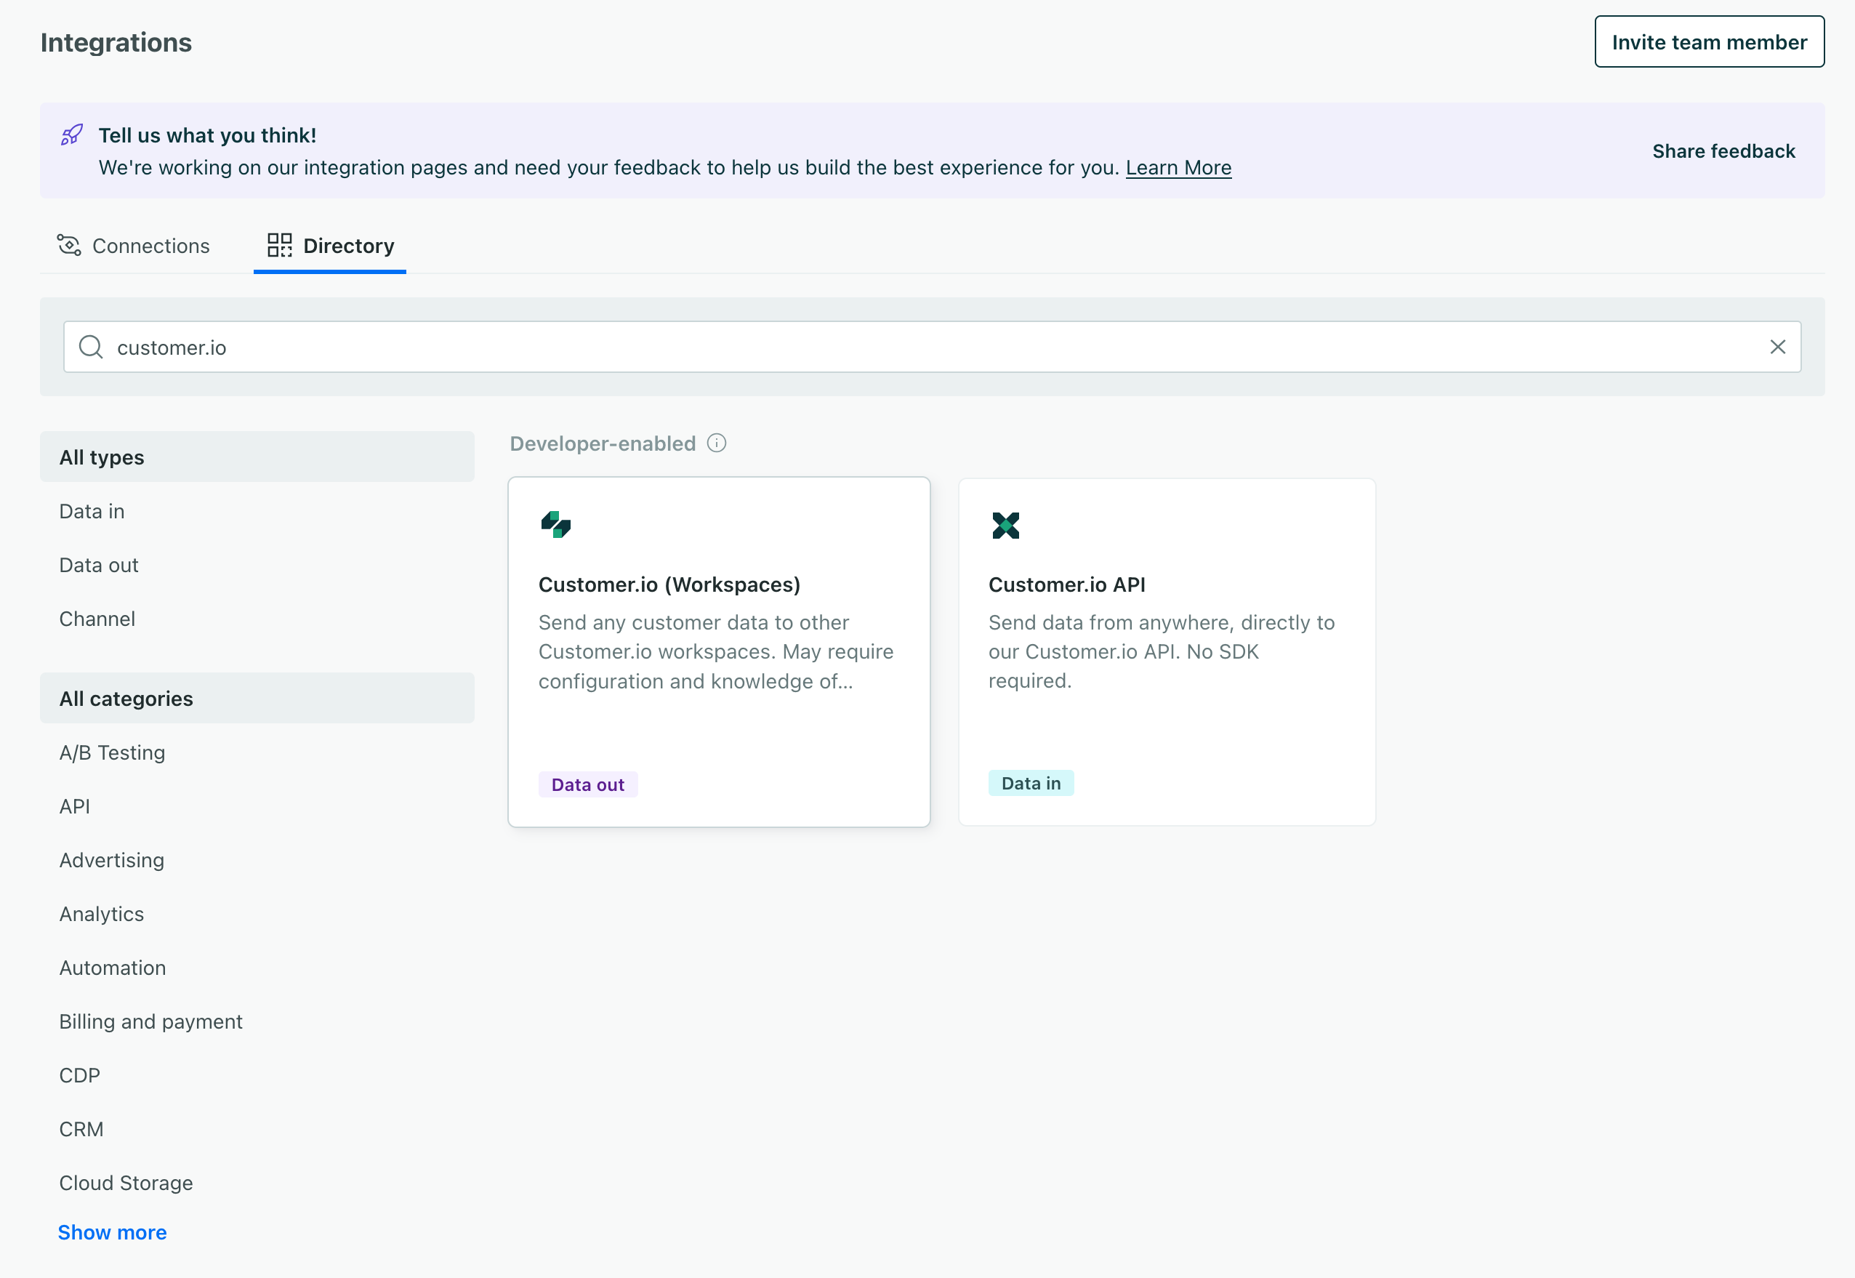The height and width of the screenshot is (1278, 1855).
Task: Choose the CRM category filter
Action: tap(81, 1129)
